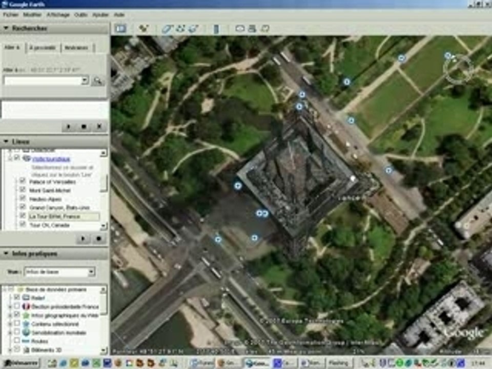This screenshot has height=369, width=492.
Task: Click in the Aller à search field
Action: [43, 80]
